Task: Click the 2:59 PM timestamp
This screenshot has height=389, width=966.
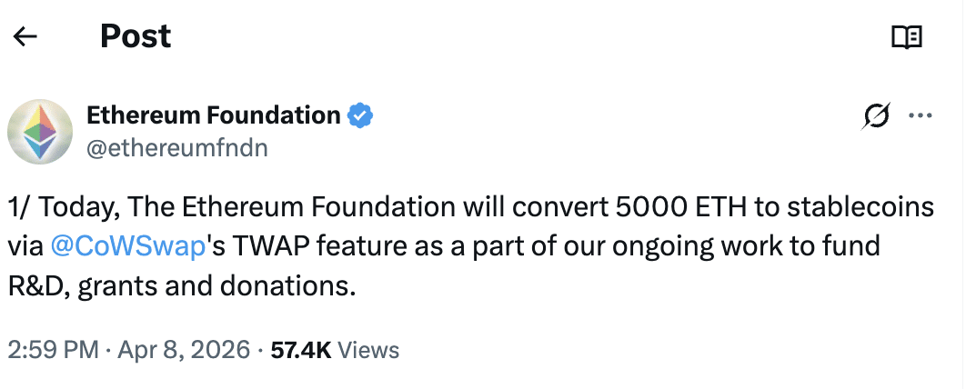Action: [53, 350]
